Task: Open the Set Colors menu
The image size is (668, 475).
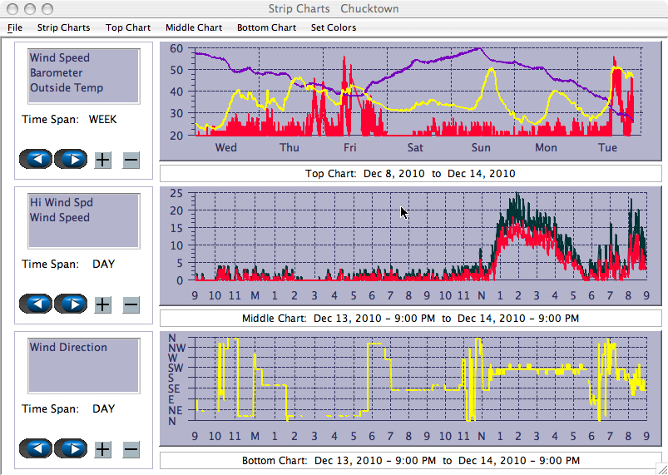Action: pos(334,27)
